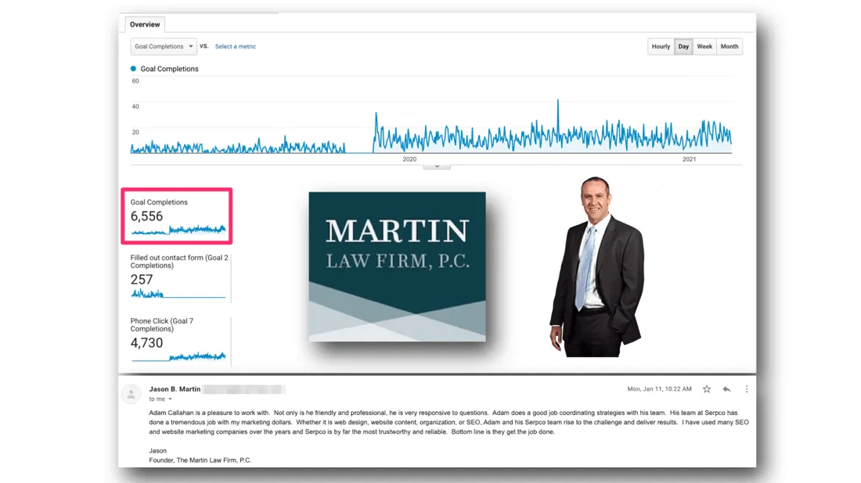This screenshot has width=861, height=483.
Task: Click the signature line Founder, The Martin Law Firm
Action: (200, 460)
